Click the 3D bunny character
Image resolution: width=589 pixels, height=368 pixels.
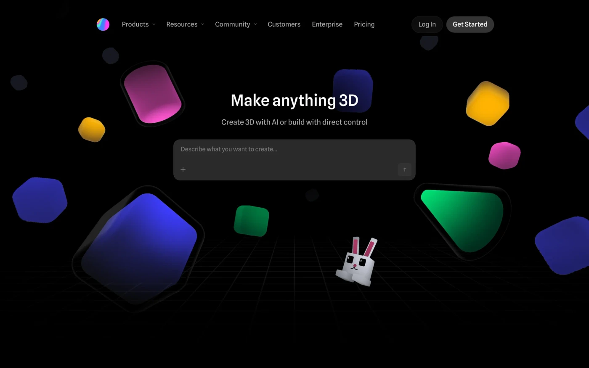pos(356,262)
